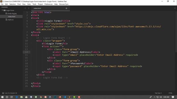
Task: Place cursor on the DOCTYPE line
Action: (x=41, y=12)
